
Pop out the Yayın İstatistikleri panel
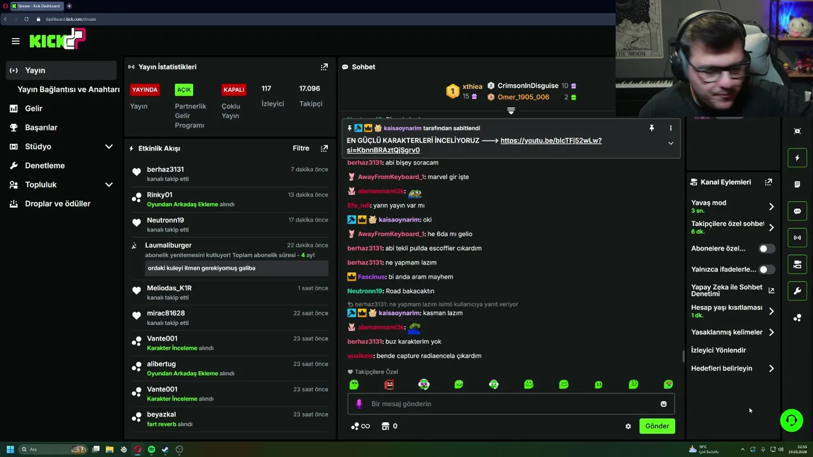pos(324,67)
